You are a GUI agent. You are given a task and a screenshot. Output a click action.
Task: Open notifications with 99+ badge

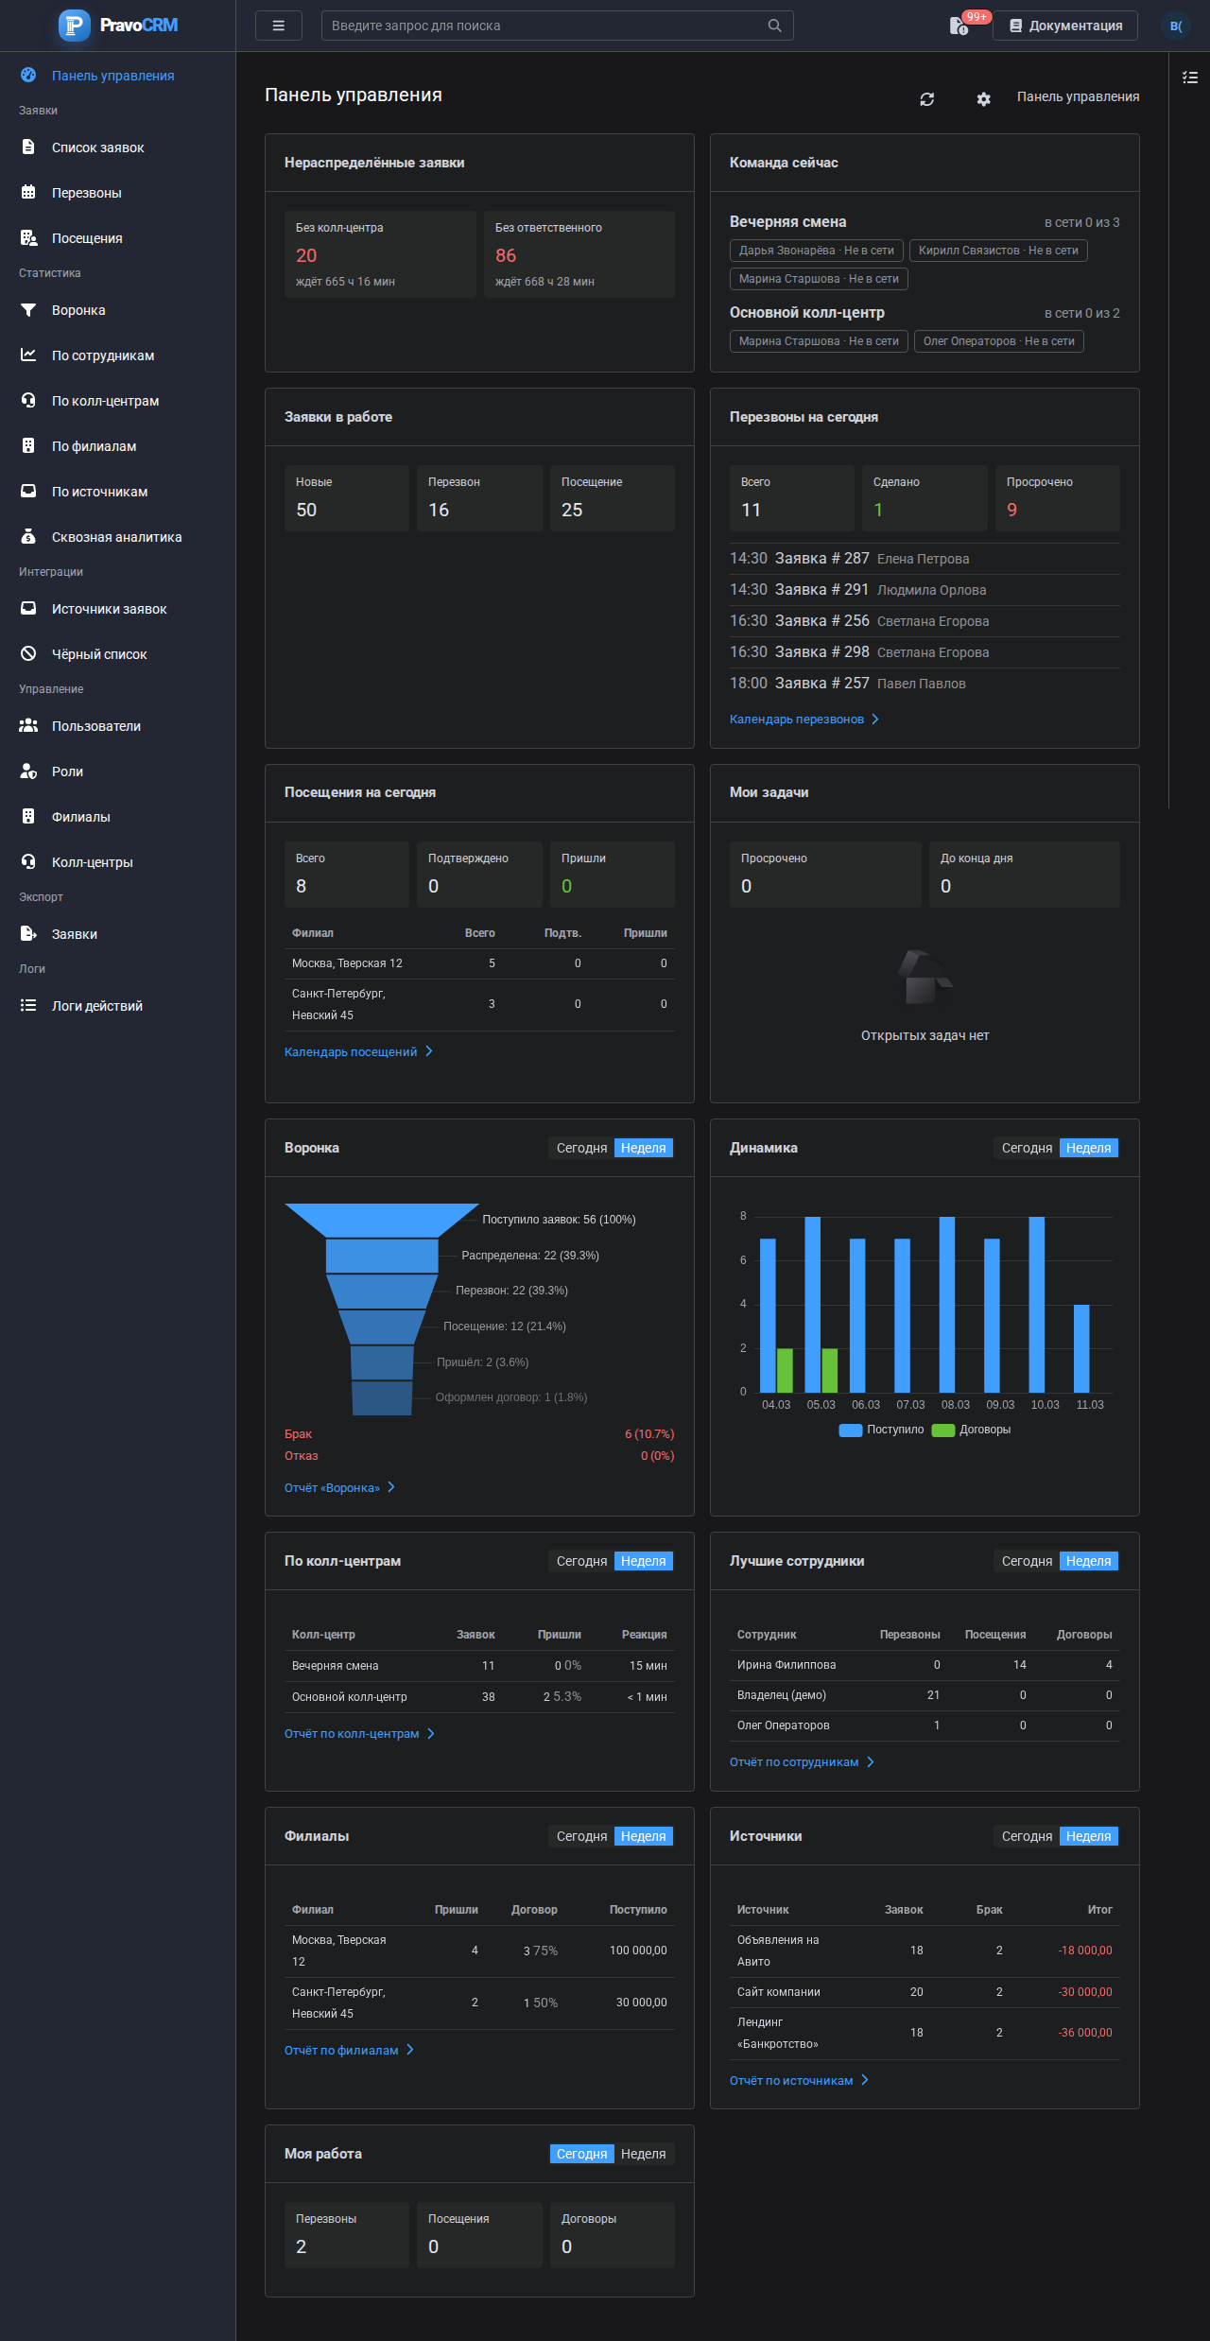pyautogui.click(x=960, y=26)
